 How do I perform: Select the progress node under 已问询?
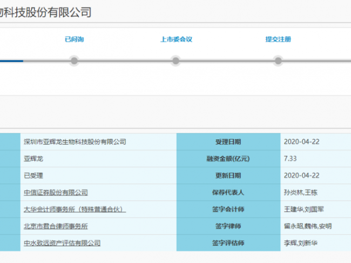[x=74, y=60]
